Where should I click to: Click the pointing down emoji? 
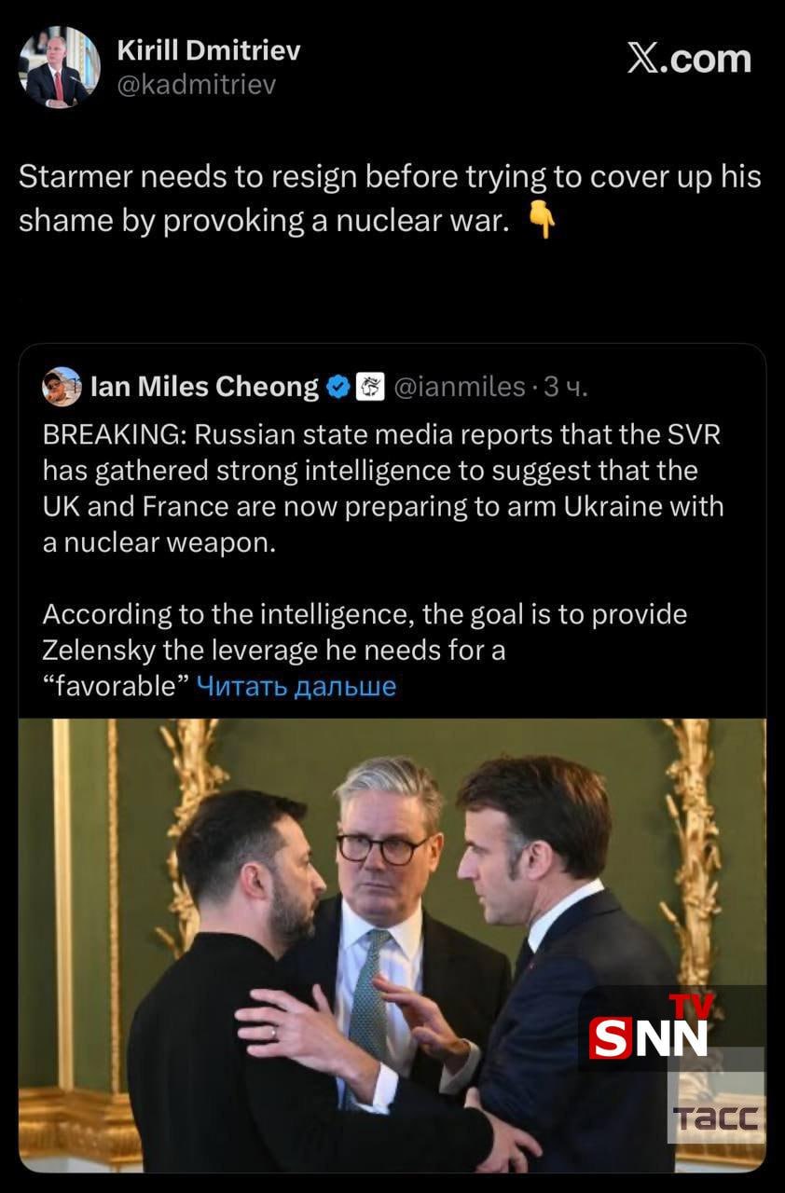(542, 222)
